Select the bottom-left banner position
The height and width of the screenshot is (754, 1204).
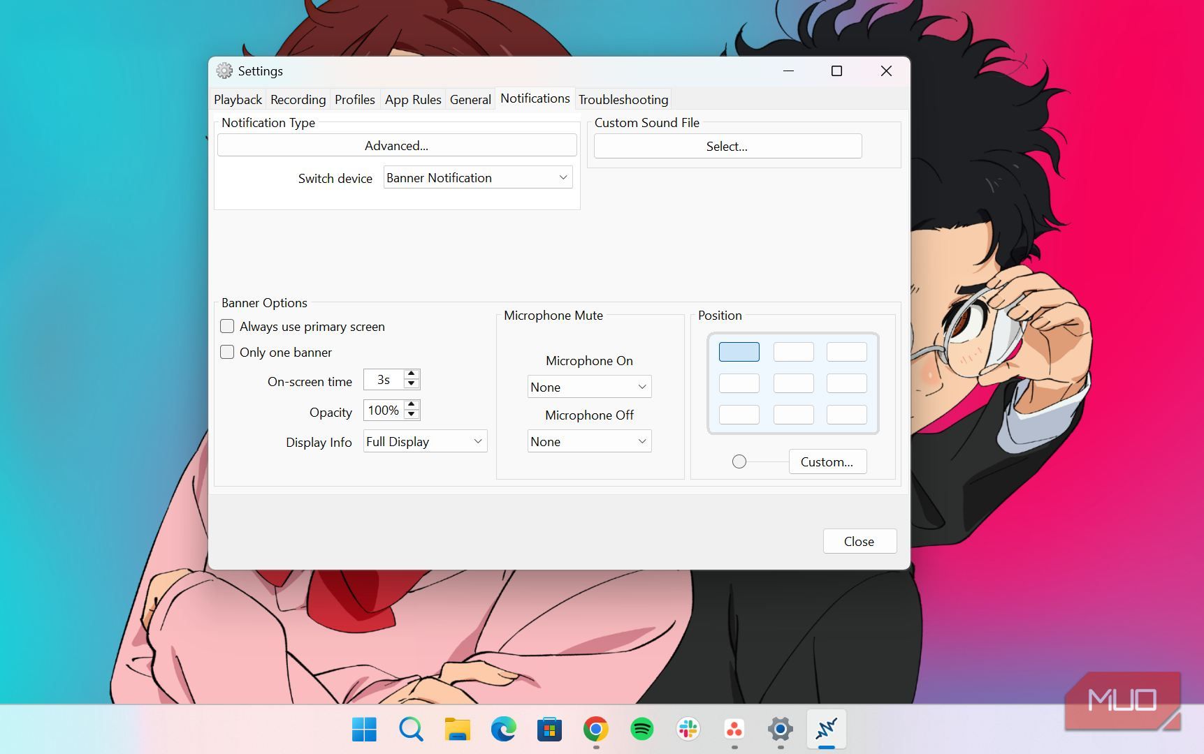point(739,415)
